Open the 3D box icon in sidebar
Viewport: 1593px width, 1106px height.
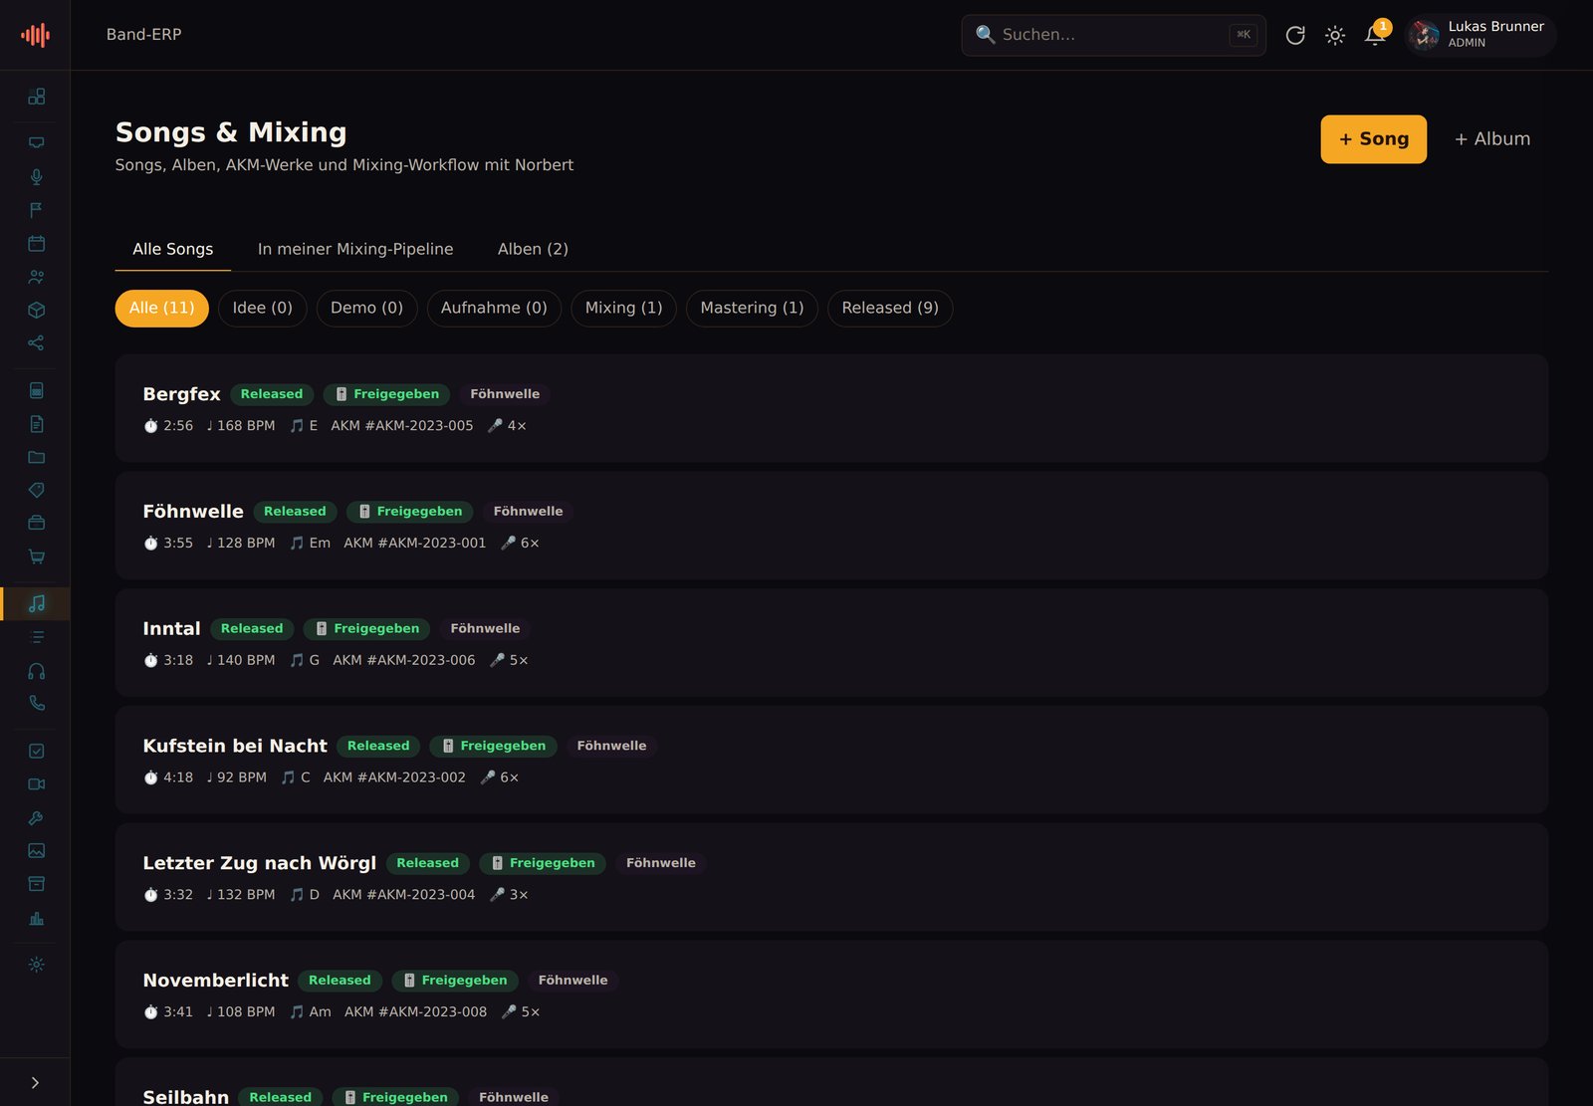coord(36,310)
